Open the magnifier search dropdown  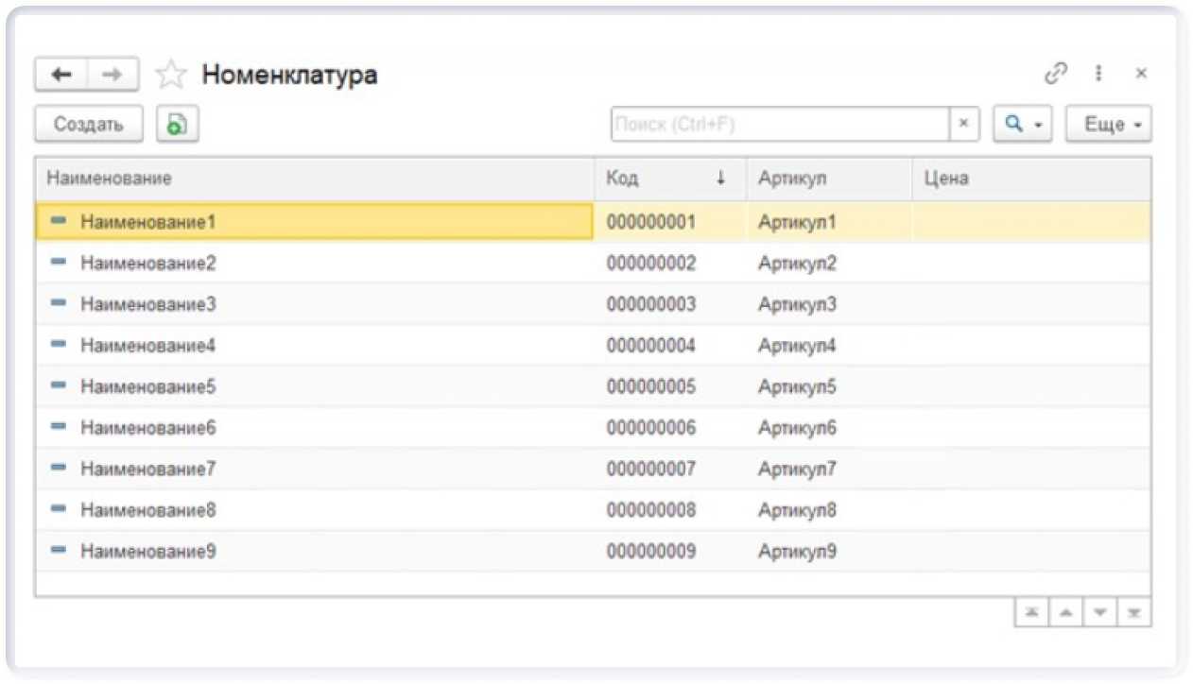click(x=1022, y=124)
